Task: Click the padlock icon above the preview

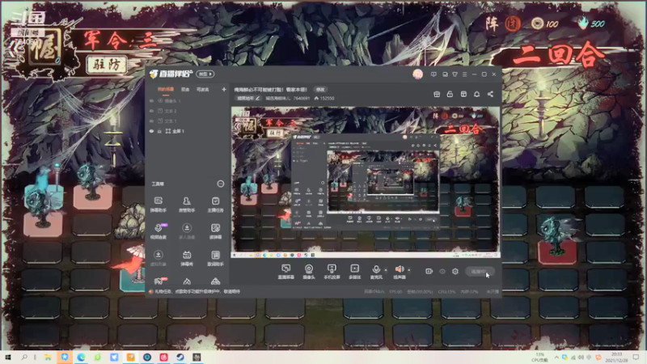Action: coord(450,94)
